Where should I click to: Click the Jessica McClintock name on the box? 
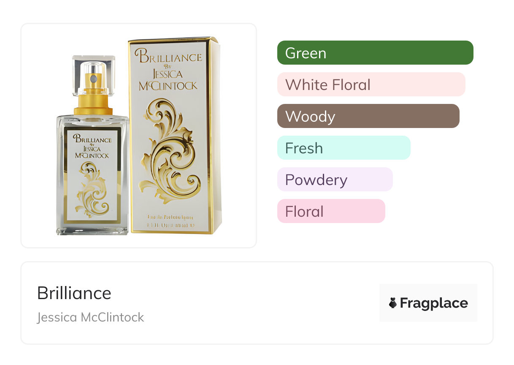[x=168, y=80]
